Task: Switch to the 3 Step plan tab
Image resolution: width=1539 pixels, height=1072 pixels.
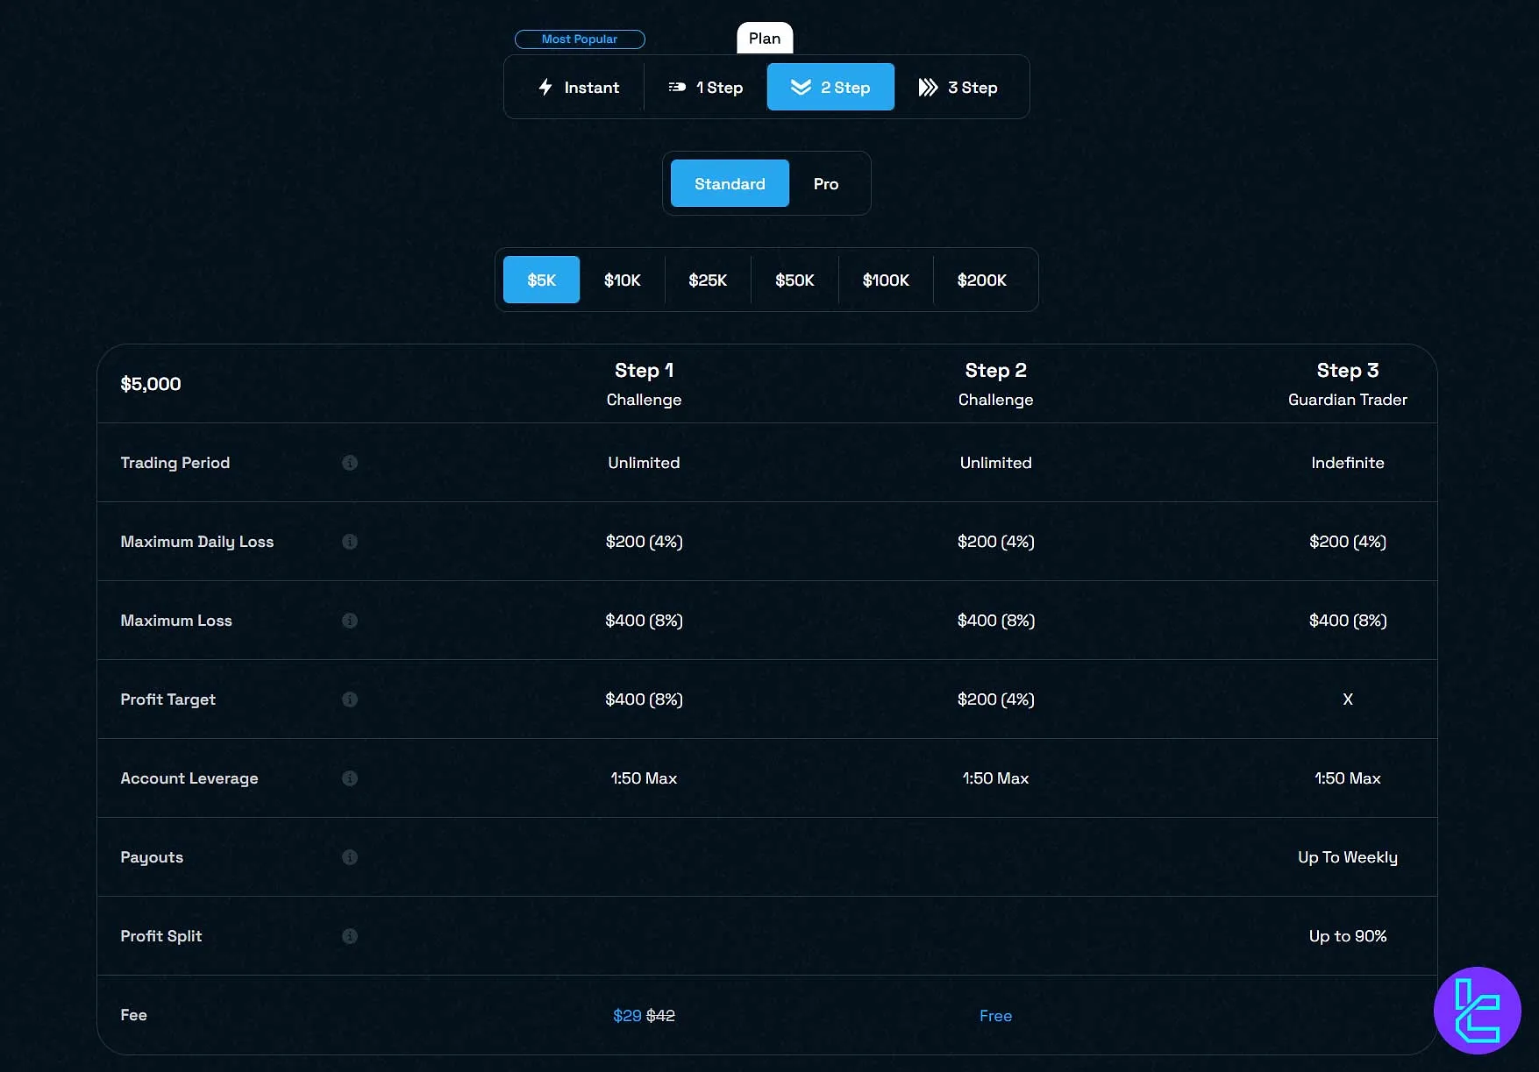Action: point(958,88)
